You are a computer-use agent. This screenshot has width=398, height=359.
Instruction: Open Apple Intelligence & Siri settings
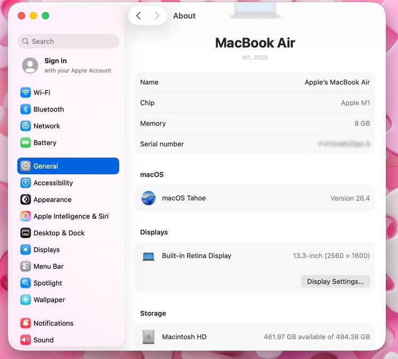(x=68, y=216)
